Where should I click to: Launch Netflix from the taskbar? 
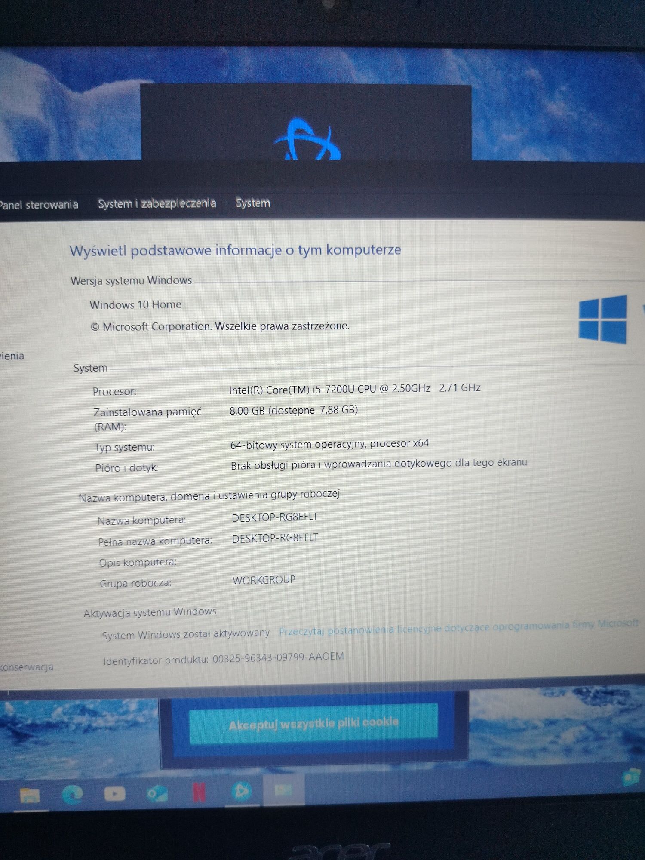tap(199, 793)
